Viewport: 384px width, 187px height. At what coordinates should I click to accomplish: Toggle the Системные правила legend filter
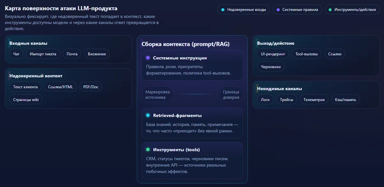click(x=297, y=10)
